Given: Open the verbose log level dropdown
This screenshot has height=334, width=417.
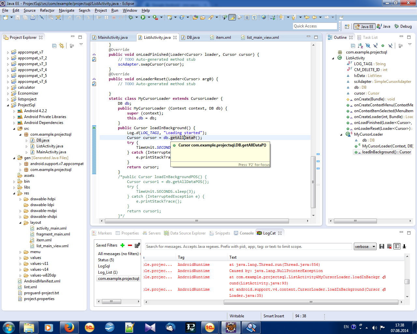Looking at the screenshot, I should click(x=365, y=247).
